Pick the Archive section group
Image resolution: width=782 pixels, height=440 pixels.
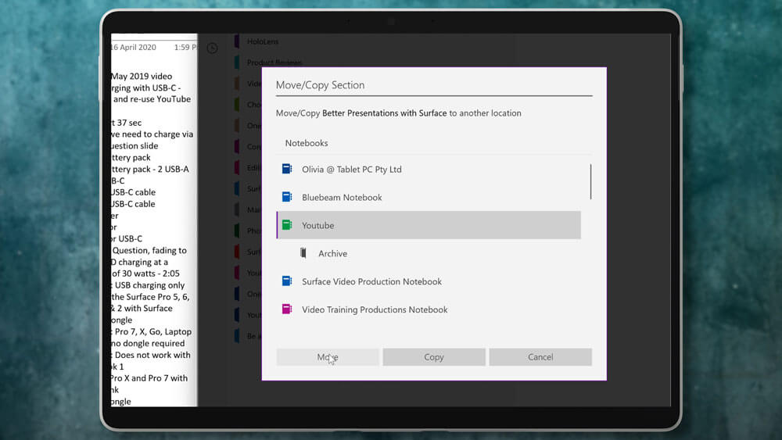(x=332, y=254)
